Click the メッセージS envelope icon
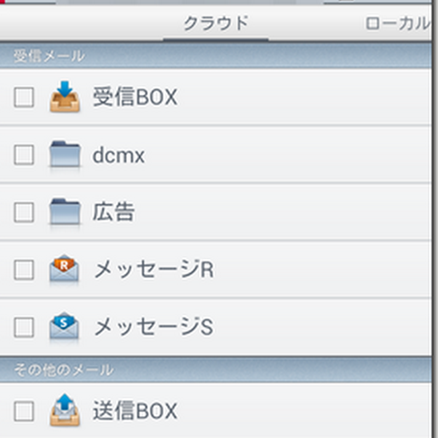Image resolution: width=438 pixels, height=438 pixels. 65,327
